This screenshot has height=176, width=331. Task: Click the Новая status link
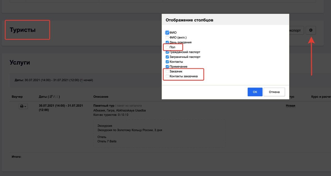[290, 106]
